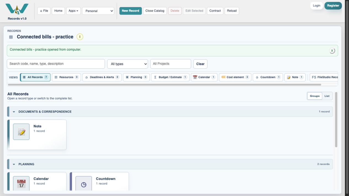This screenshot has height=196, width=349.
Task: Open the Apps dropdown
Action: coord(73,11)
